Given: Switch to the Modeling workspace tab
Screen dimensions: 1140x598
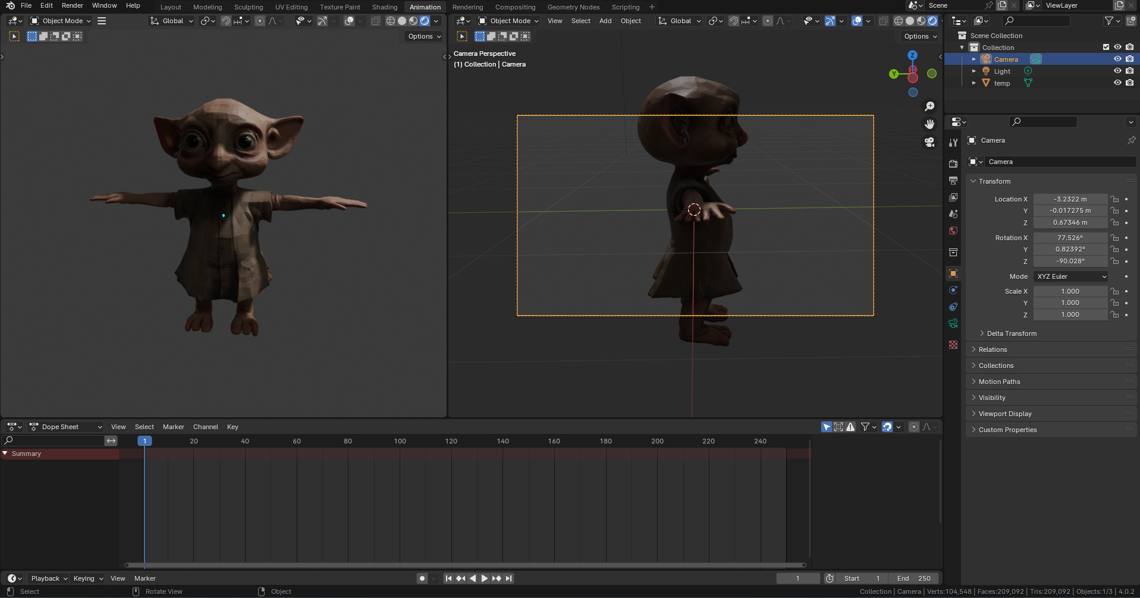Looking at the screenshot, I should coord(208,7).
